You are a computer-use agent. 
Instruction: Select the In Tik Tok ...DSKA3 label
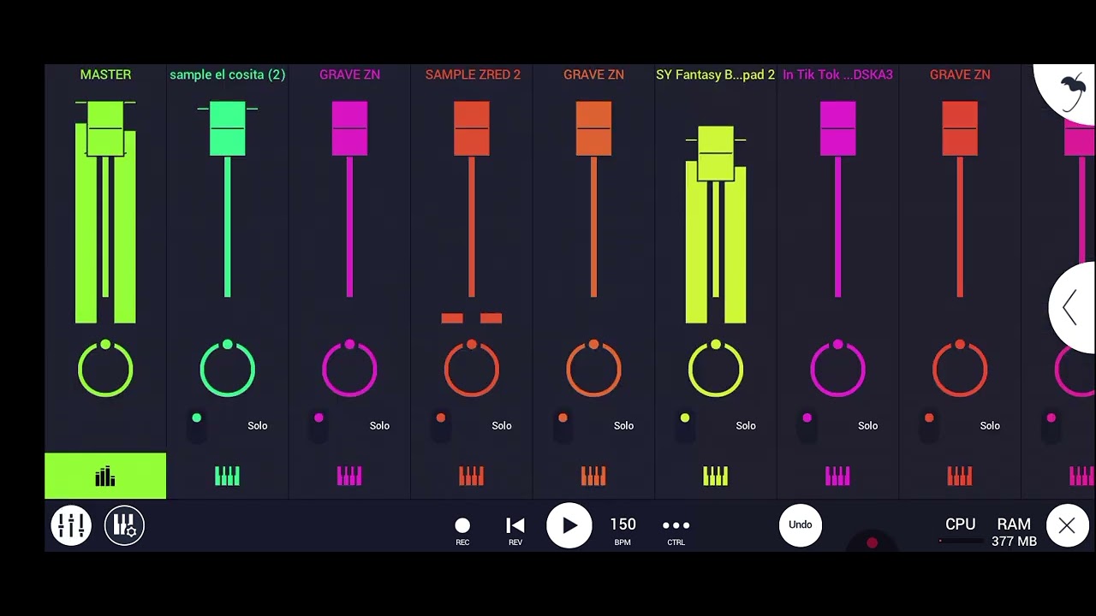pos(837,74)
